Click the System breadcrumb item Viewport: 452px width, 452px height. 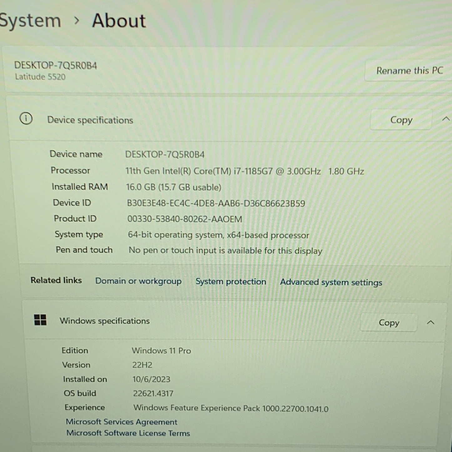30,20
